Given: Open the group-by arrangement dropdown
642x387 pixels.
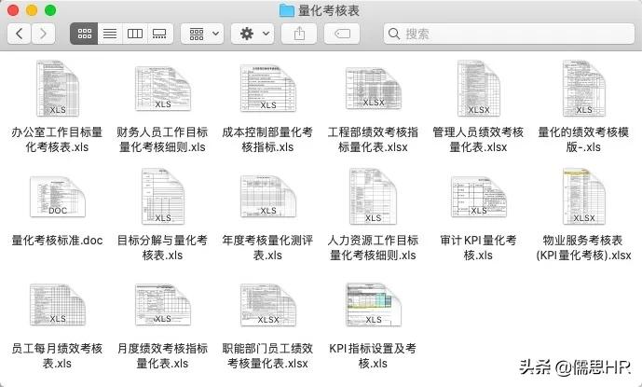Looking at the screenshot, I should click(x=203, y=34).
